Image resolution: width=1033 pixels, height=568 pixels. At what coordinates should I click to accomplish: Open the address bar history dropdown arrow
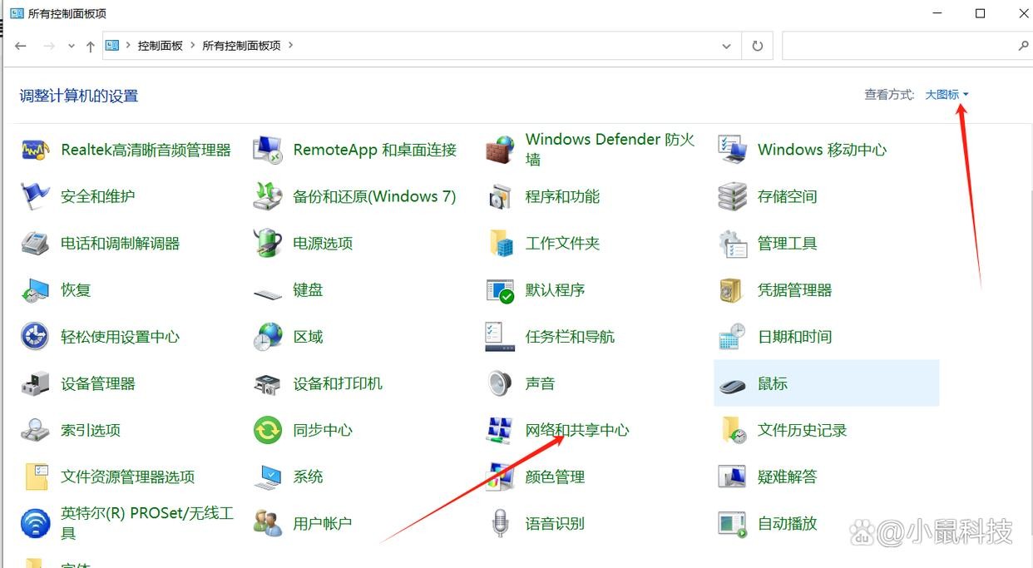pyautogui.click(x=727, y=47)
